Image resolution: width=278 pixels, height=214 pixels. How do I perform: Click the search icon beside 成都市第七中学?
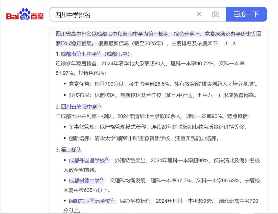click(x=99, y=53)
